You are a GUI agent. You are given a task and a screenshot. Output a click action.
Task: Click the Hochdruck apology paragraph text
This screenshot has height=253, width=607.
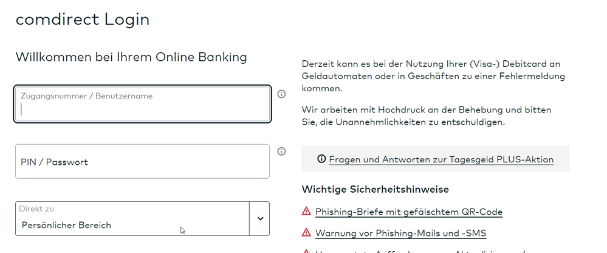[427, 116]
